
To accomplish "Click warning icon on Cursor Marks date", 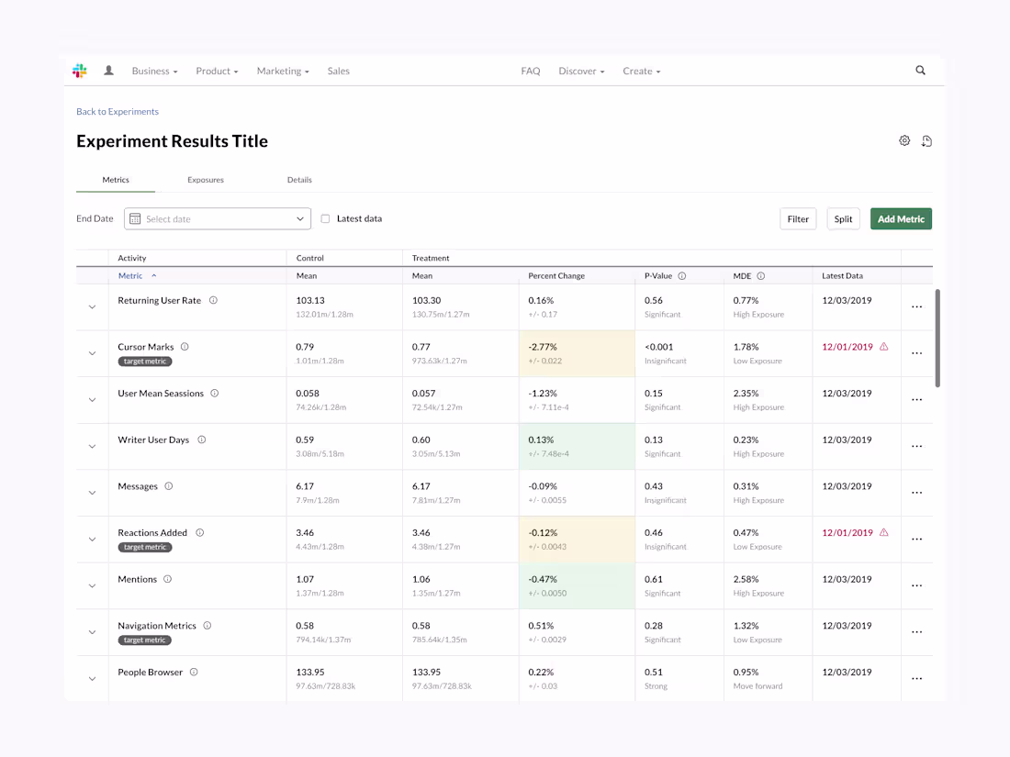I will coord(883,346).
